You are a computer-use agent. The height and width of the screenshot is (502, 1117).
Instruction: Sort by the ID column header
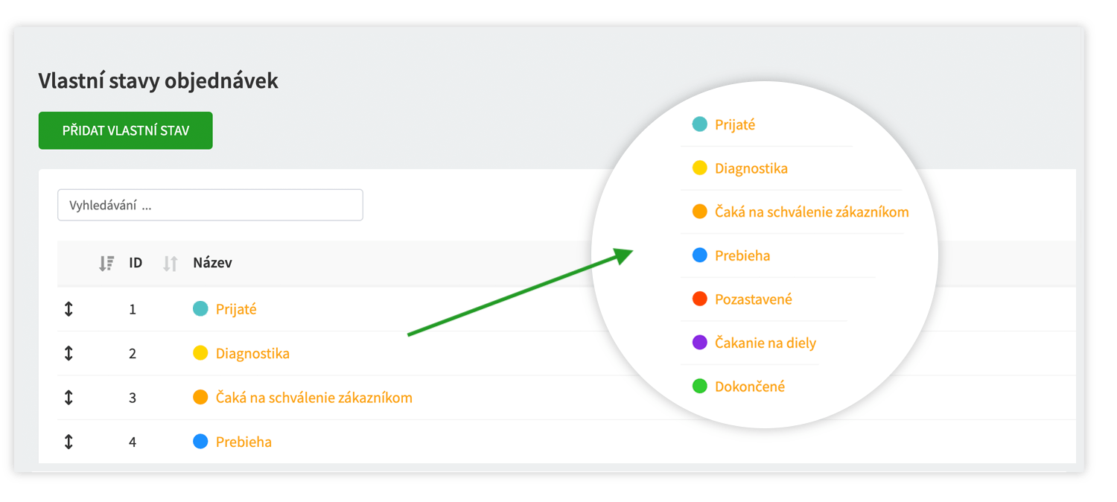tap(136, 263)
